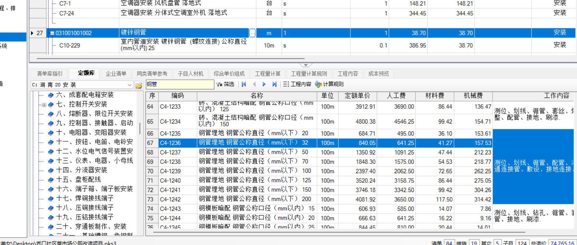Switch to the 综合单价组成 tab
Image resolution: width=577 pixels, height=245 pixels.
point(229,74)
